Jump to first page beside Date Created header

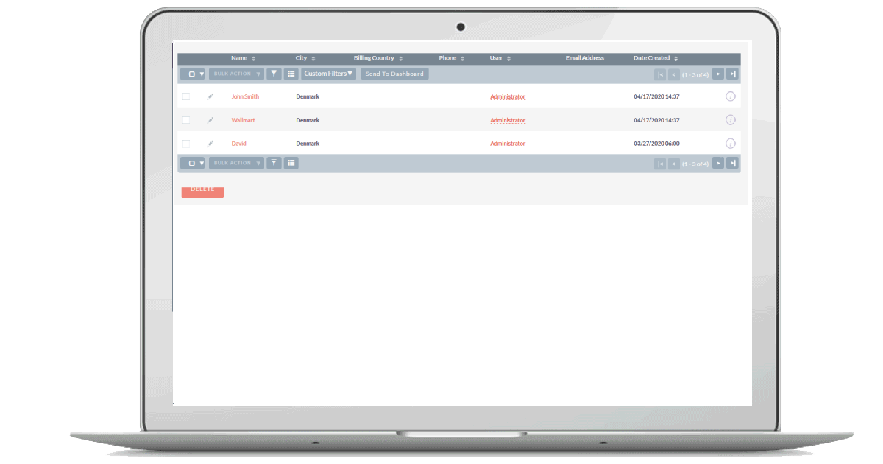point(660,74)
